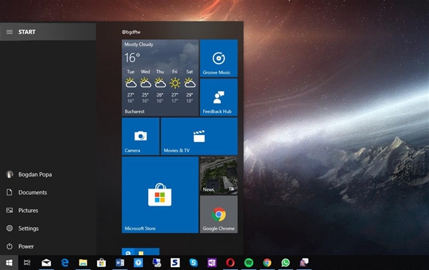Image resolution: width=429 pixels, height=270 pixels.
Task: Collapse the START hamburger menu
Action: (9, 32)
